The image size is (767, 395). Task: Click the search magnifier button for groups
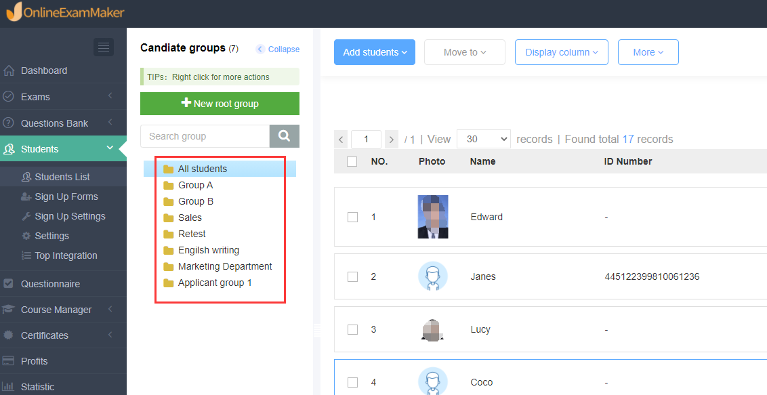point(284,136)
